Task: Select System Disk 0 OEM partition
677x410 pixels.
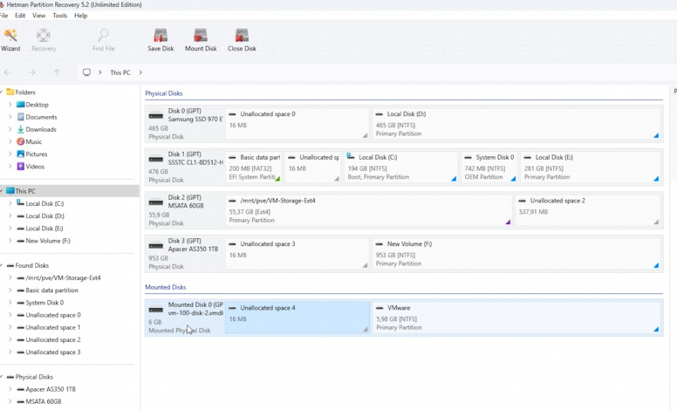Action: tap(489, 167)
